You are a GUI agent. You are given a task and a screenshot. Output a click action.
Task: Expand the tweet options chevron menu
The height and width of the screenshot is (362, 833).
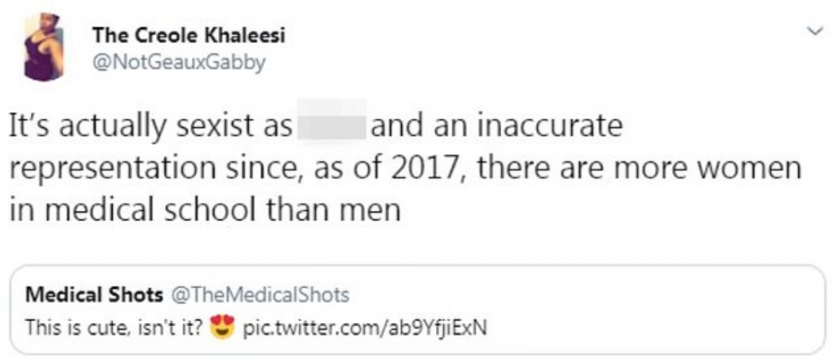point(811,32)
